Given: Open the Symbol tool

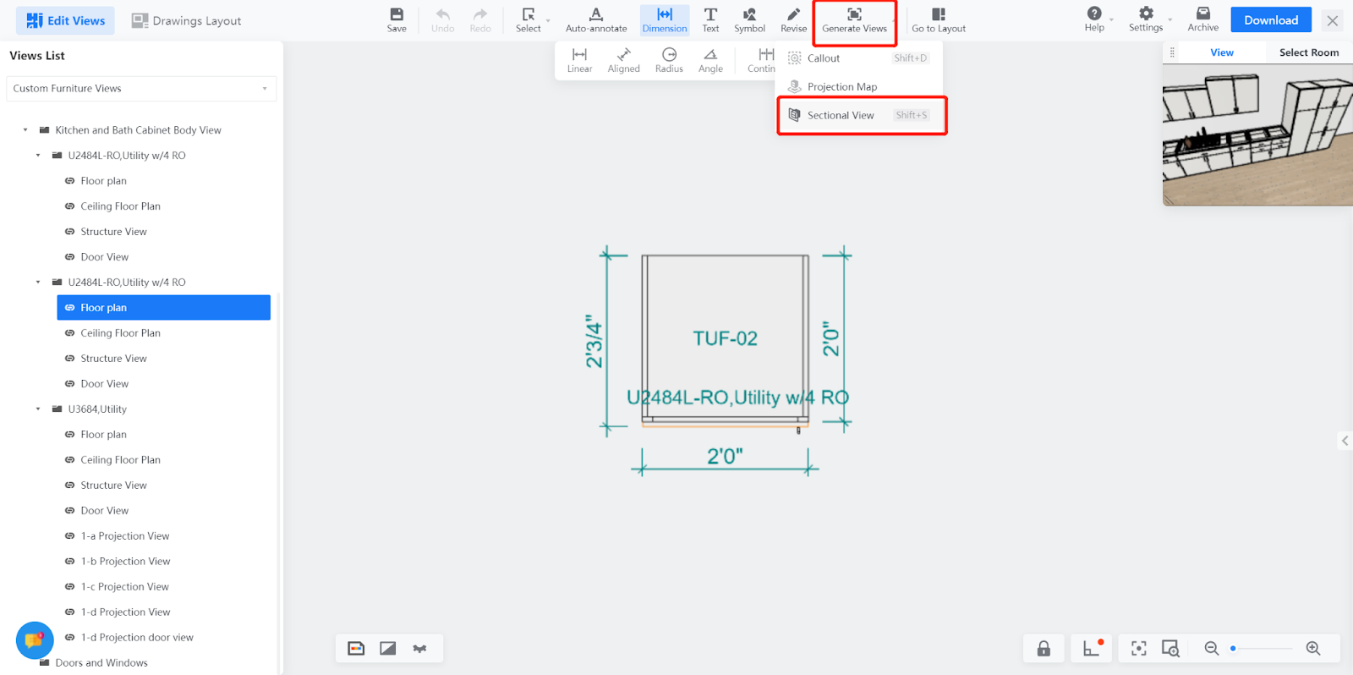Looking at the screenshot, I should (749, 19).
